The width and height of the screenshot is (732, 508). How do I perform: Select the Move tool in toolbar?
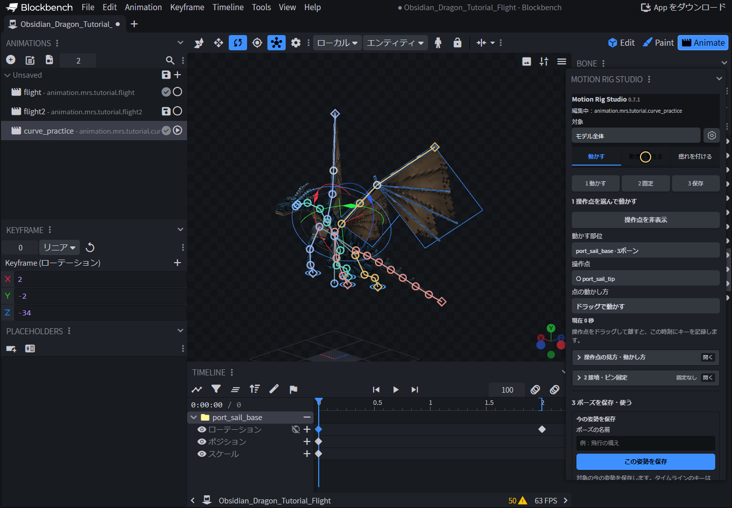[x=219, y=43]
